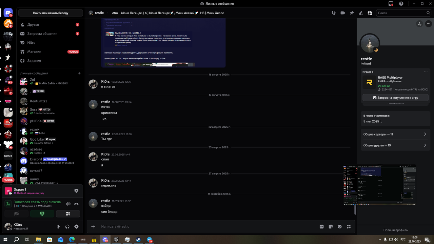
Task: Open the Nitro page
Action: pyautogui.click(x=51, y=43)
